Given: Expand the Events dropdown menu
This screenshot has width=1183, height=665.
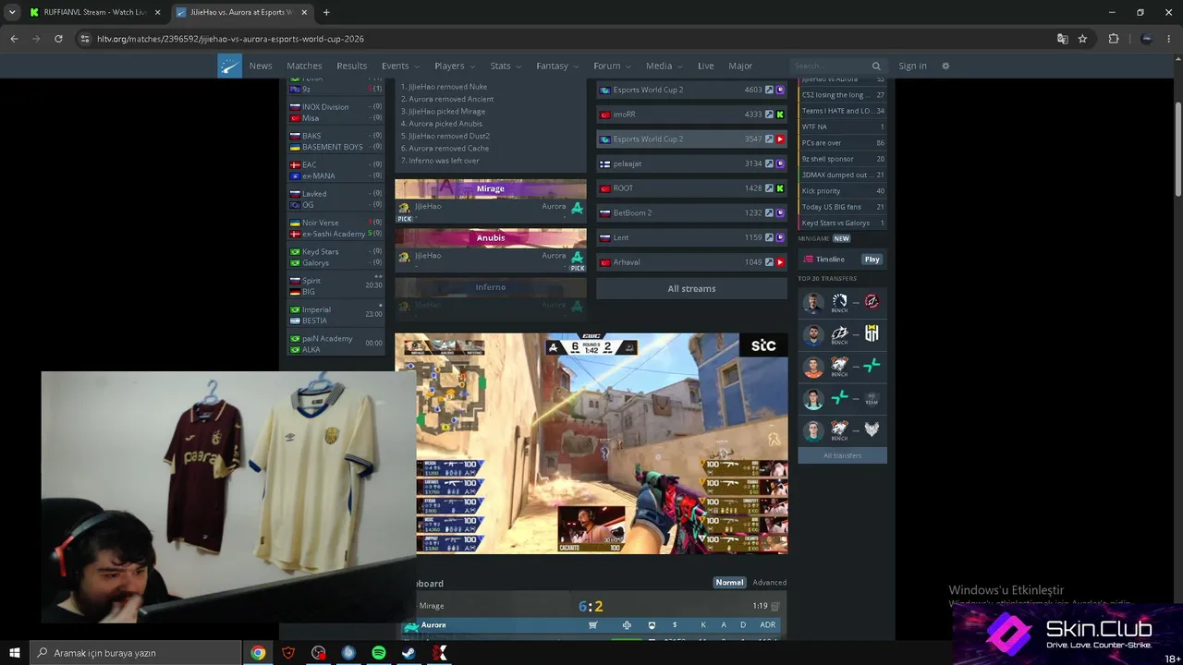Looking at the screenshot, I should [x=400, y=66].
